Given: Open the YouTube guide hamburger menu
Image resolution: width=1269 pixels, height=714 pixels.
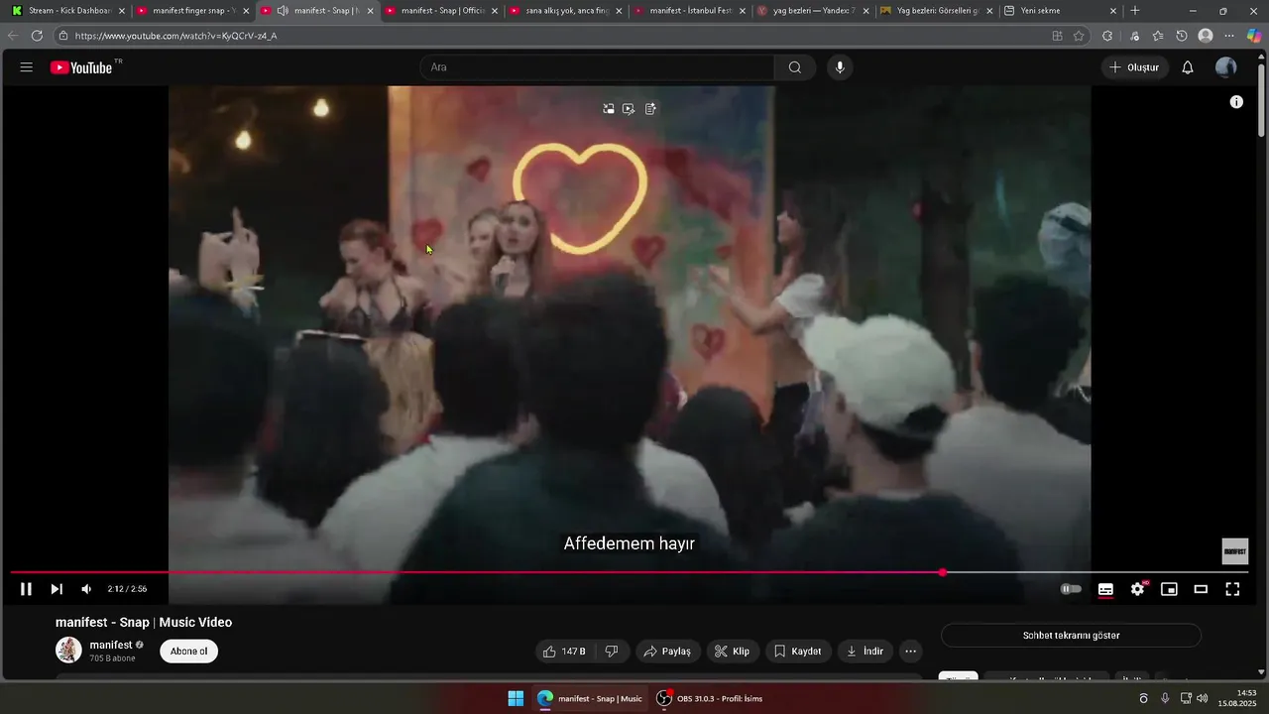Looking at the screenshot, I should [x=27, y=67].
